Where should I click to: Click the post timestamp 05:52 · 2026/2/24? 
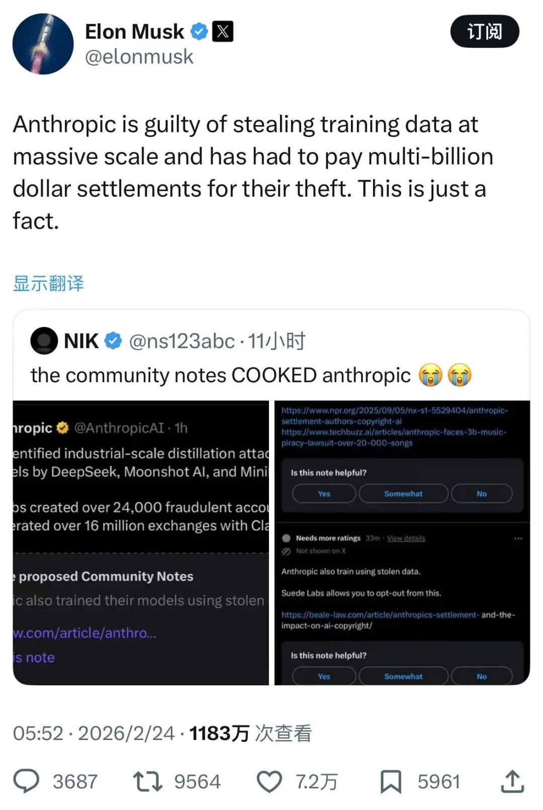tap(94, 733)
